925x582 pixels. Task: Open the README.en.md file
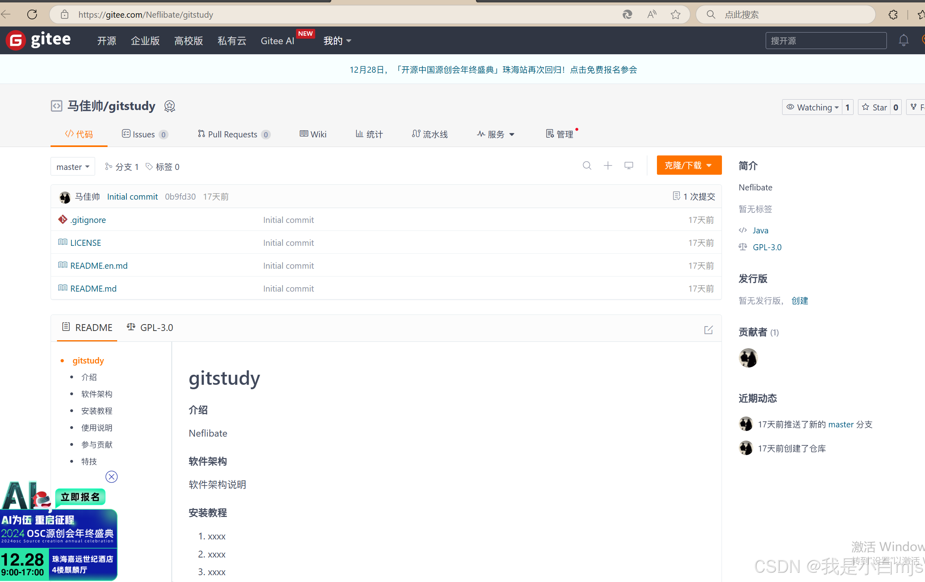[x=99, y=265]
